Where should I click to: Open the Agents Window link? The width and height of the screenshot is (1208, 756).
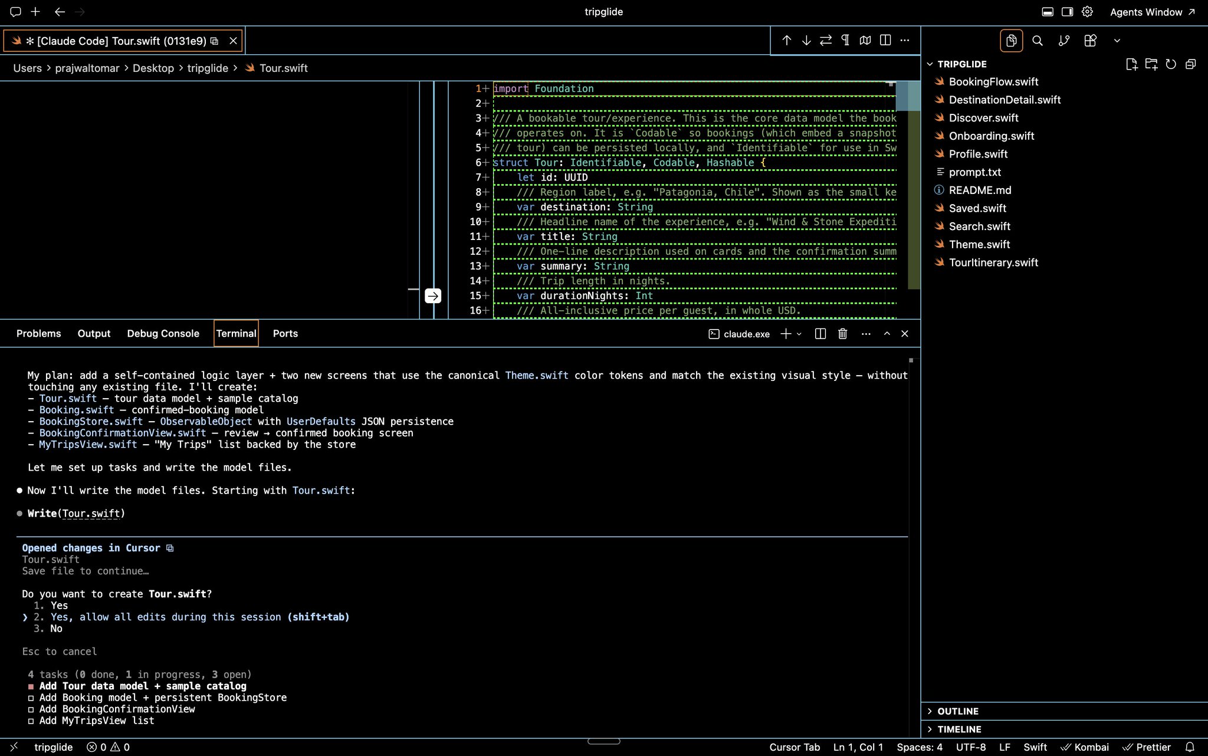tap(1152, 12)
